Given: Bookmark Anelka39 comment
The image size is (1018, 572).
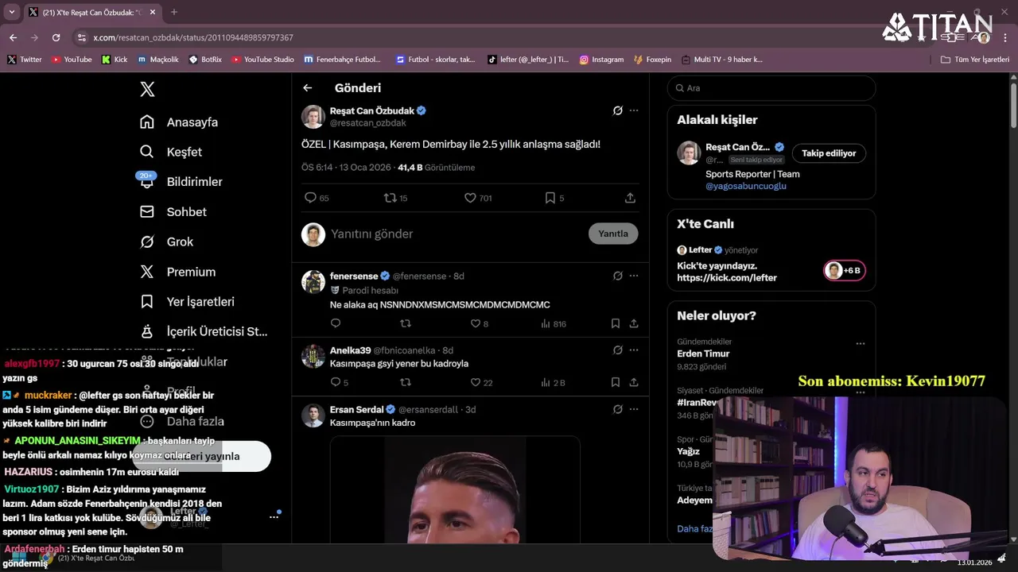Looking at the screenshot, I should [616, 382].
